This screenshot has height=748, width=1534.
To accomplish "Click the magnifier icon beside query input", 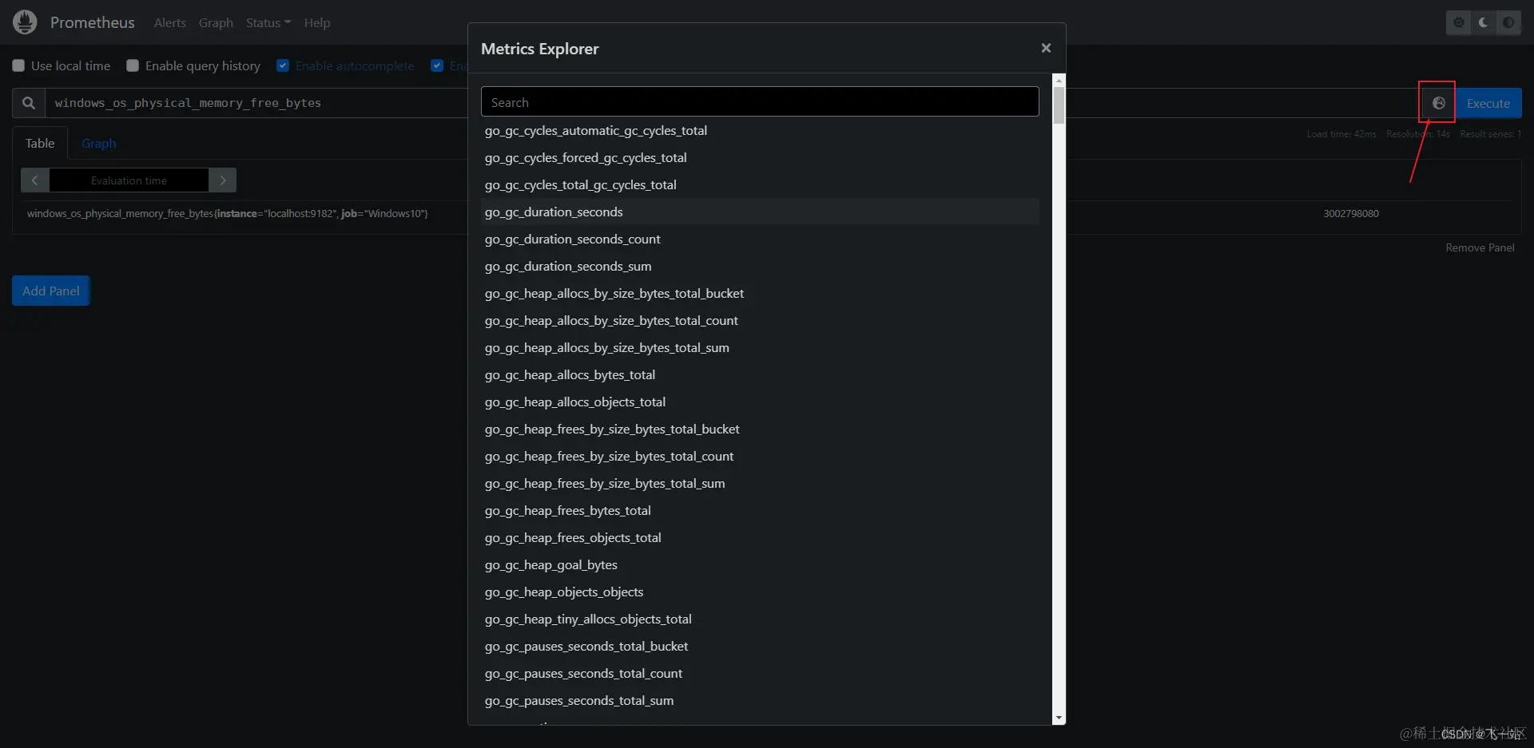I will coord(29,103).
